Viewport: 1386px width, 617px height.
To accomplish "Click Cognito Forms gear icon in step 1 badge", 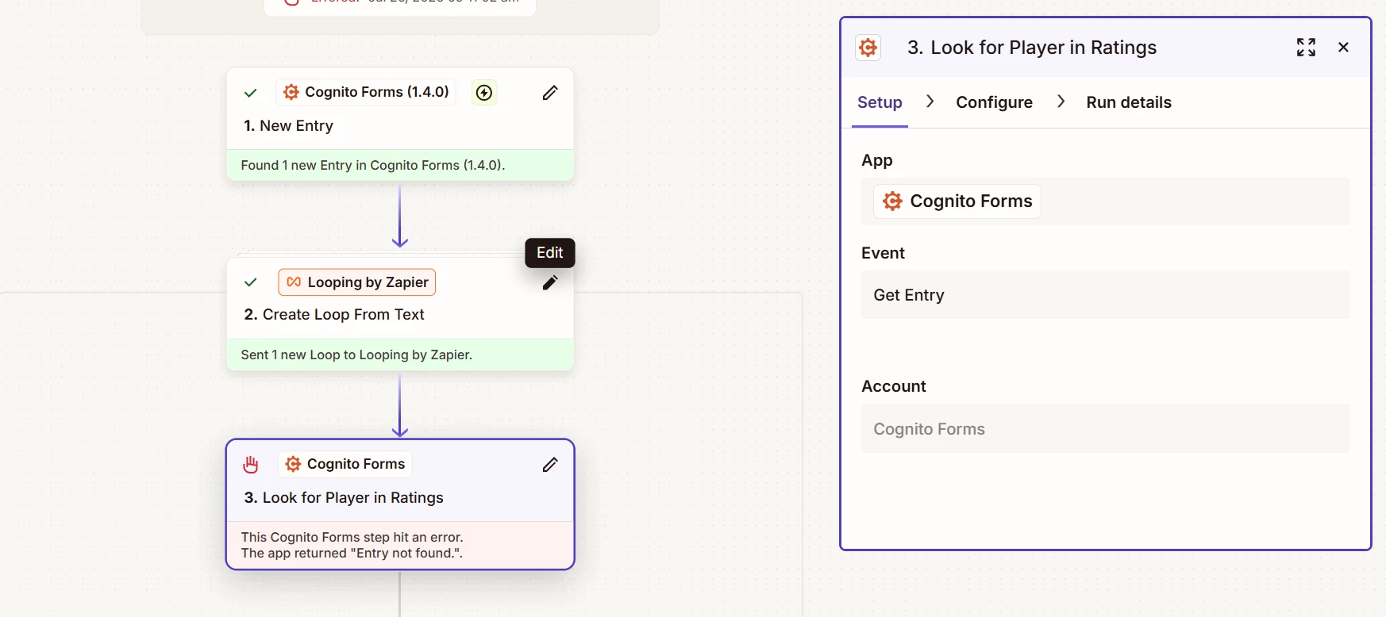I will 291,92.
